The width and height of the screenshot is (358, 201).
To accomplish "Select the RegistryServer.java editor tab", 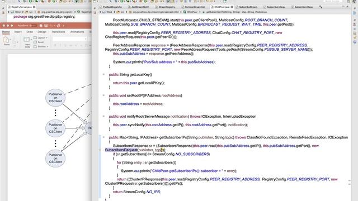I will (21, 7).
